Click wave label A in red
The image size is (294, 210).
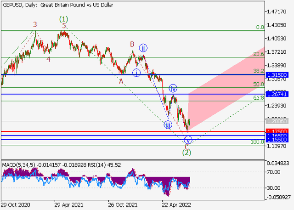point(121,81)
